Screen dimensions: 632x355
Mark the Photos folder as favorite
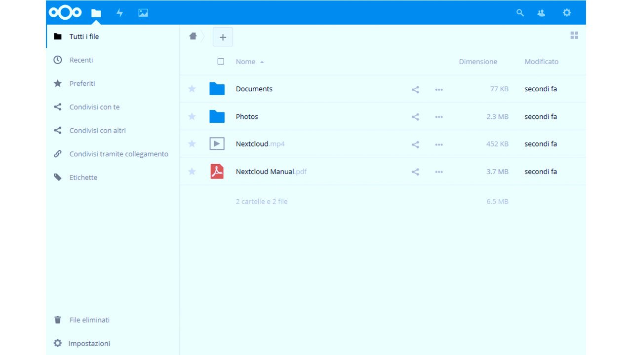pos(192,117)
